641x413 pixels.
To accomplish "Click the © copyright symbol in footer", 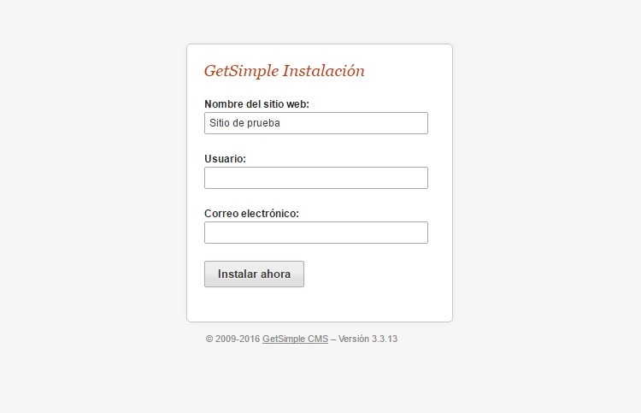I will (209, 339).
